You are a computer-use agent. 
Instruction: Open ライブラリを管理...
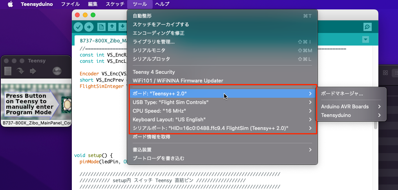tap(222, 42)
